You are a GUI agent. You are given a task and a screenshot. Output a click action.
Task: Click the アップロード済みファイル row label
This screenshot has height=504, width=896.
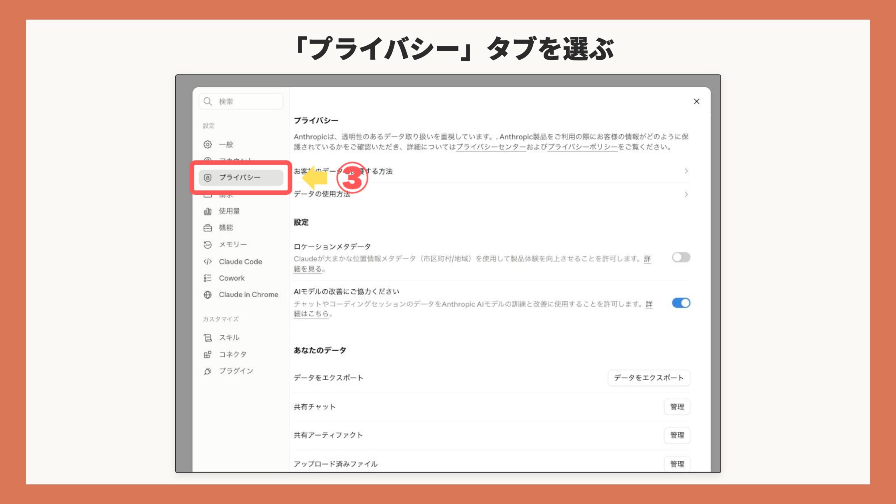coord(336,464)
